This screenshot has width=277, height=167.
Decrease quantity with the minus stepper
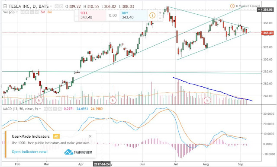point(160,18)
